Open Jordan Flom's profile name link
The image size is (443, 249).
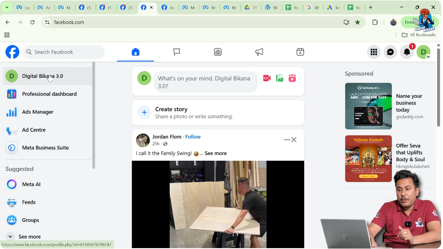click(x=167, y=137)
